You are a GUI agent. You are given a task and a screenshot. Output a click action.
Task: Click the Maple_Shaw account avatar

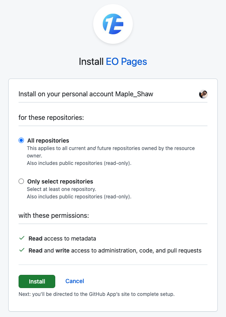[x=203, y=94]
